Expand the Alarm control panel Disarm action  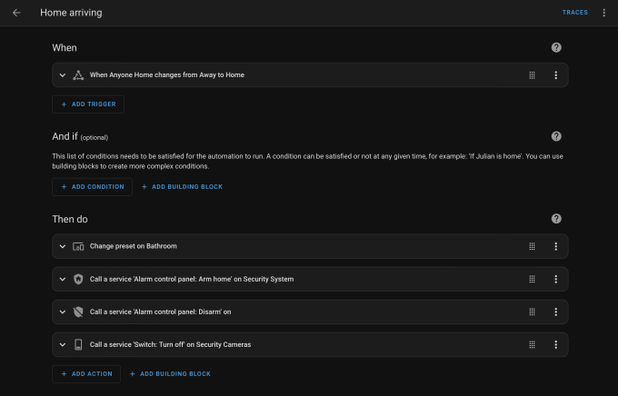(x=63, y=312)
